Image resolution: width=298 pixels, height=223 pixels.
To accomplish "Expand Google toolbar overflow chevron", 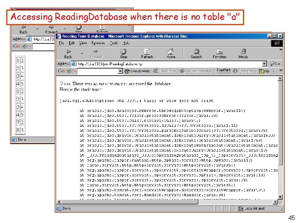I will click(281, 70).
